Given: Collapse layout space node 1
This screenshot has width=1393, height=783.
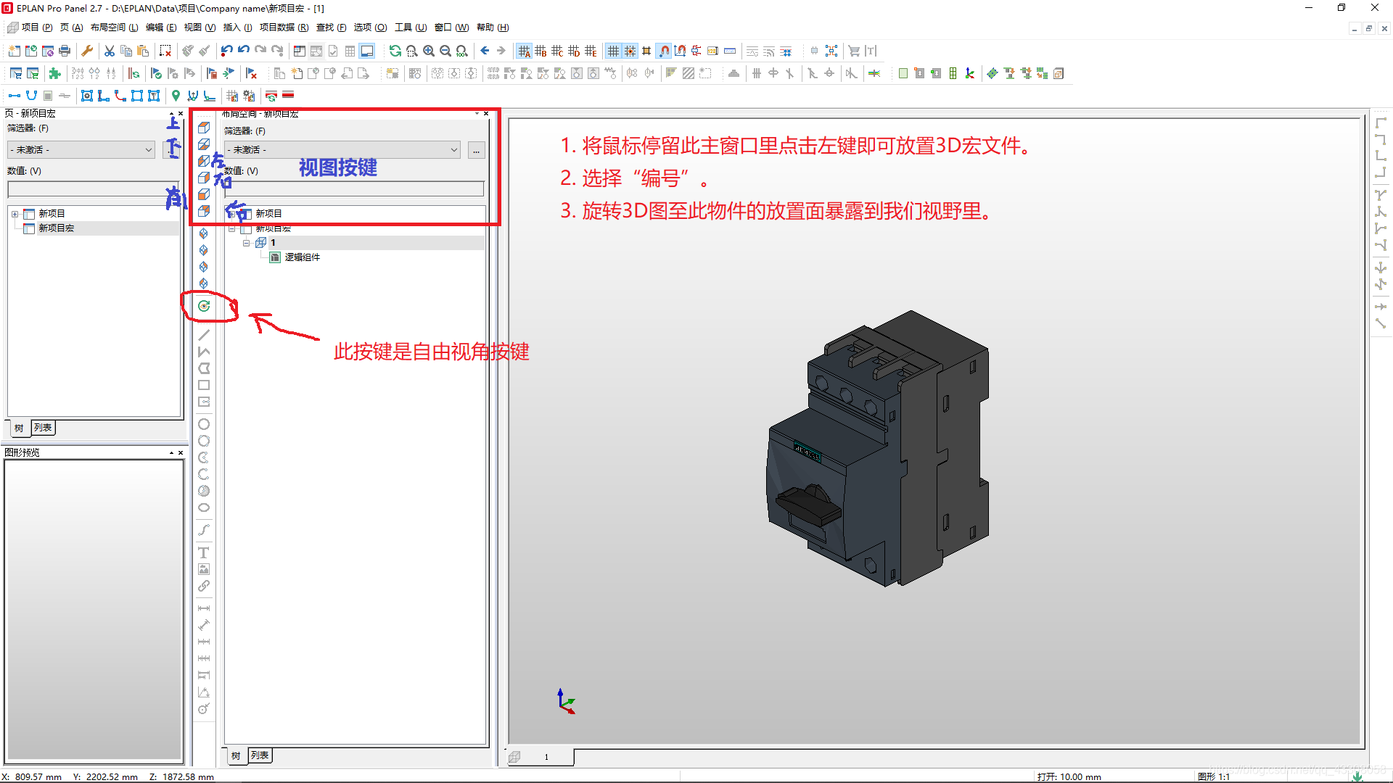Looking at the screenshot, I should tap(247, 243).
